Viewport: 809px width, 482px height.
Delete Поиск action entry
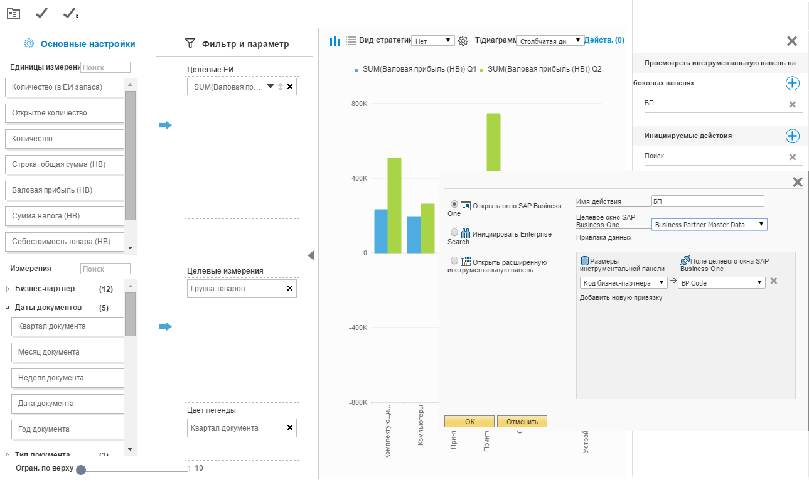[792, 157]
